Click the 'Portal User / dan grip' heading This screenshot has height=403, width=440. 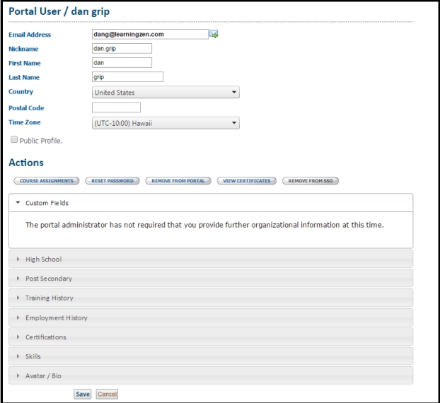click(59, 11)
